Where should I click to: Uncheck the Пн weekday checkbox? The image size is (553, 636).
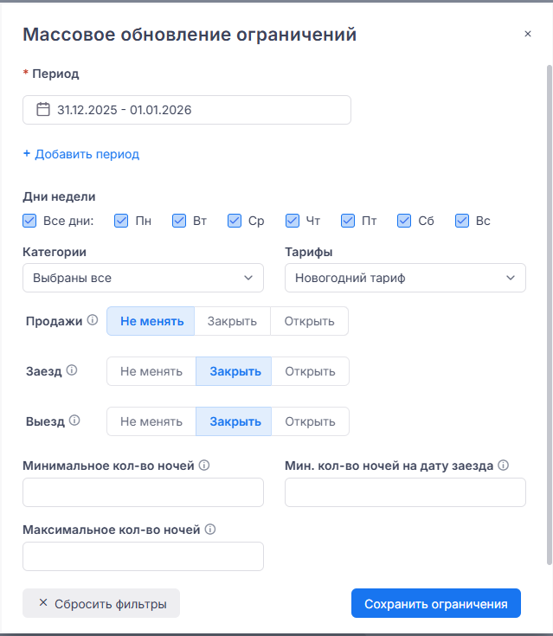coord(121,221)
